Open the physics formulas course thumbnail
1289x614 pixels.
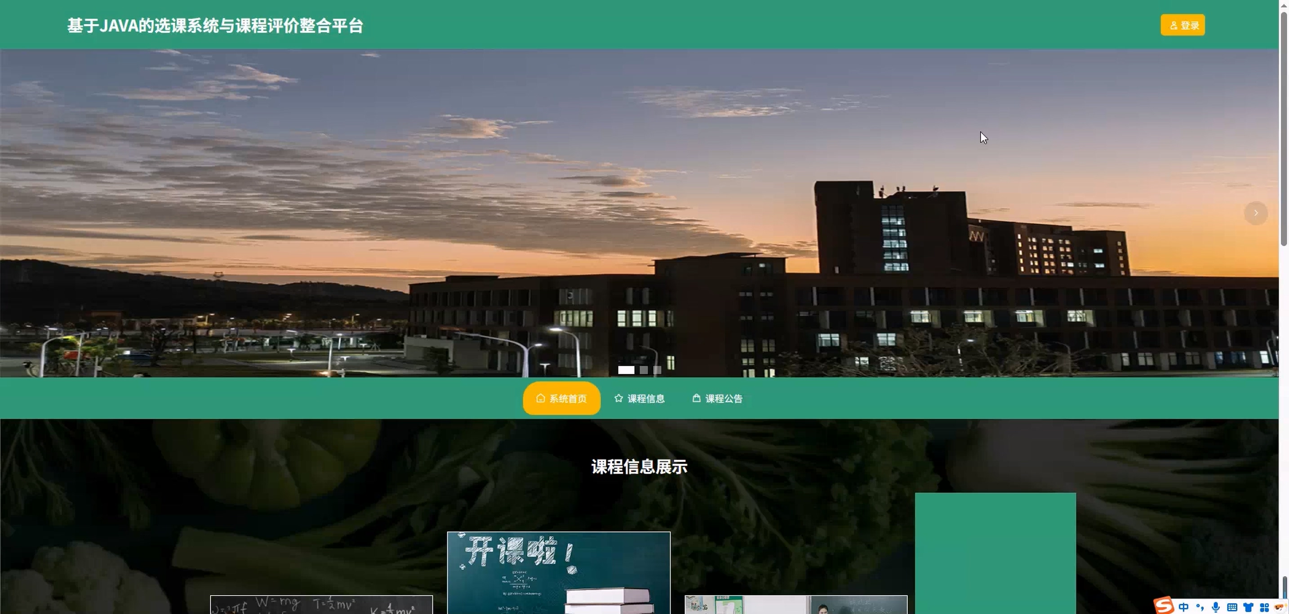click(321, 605)
